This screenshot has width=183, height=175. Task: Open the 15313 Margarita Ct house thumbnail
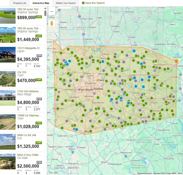[8, 55]
